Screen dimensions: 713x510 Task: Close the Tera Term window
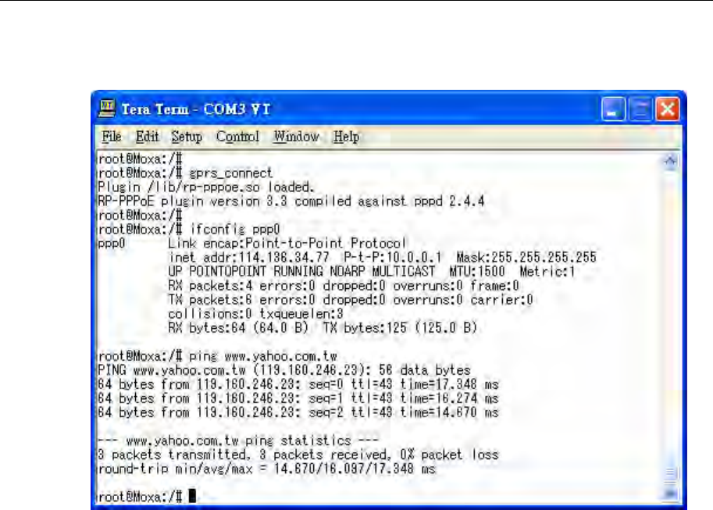pyautogui.click(x=668, y=109)
